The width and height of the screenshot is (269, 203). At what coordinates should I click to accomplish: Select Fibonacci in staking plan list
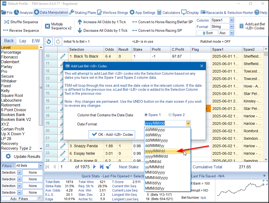click(x=9, y=57)
